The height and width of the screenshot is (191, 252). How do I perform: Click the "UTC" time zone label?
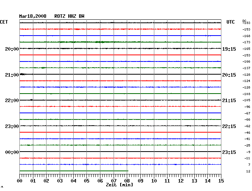(230, 22)
